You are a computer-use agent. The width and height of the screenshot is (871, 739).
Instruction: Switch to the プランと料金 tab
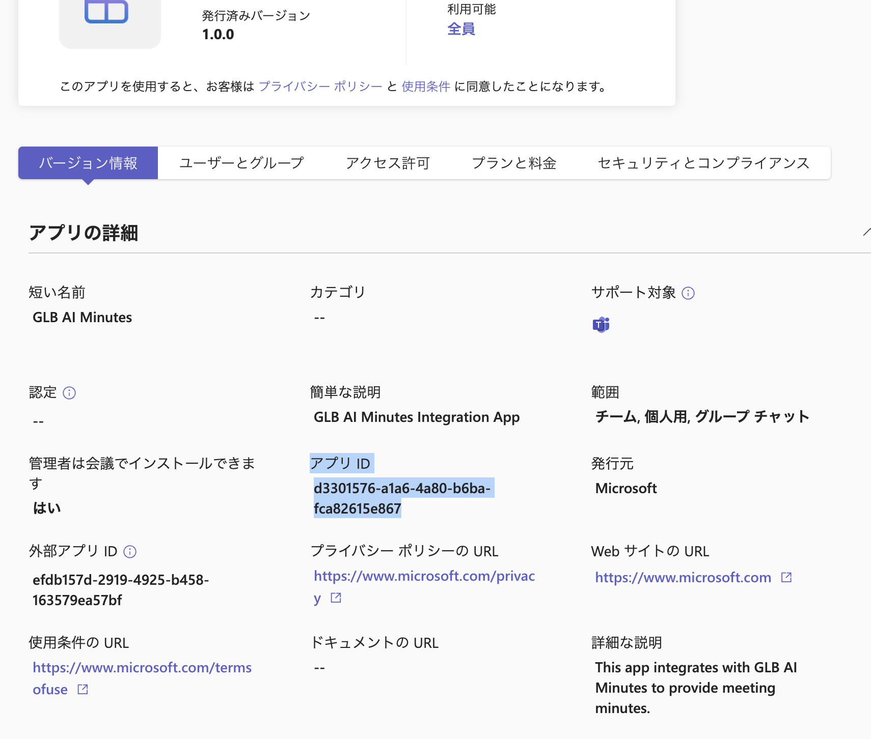coord(514,163)
